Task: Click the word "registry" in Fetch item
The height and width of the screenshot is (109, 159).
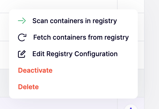Action: point(116,38)
